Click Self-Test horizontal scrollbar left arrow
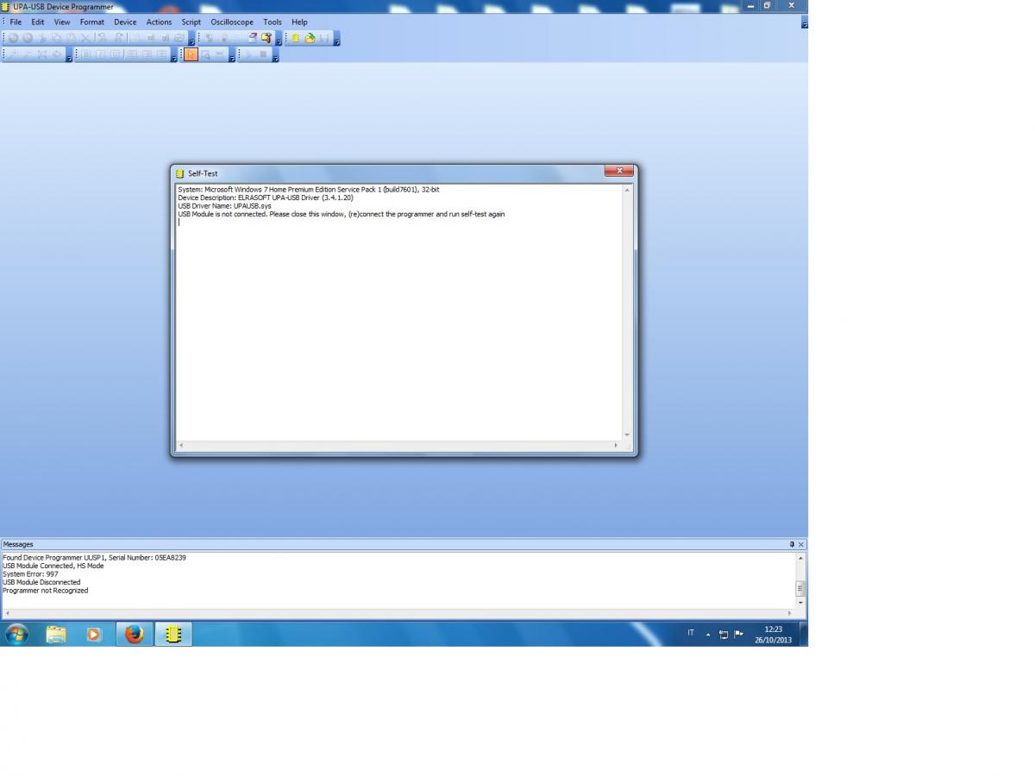 pyautogui.click(x=181, y=446)
